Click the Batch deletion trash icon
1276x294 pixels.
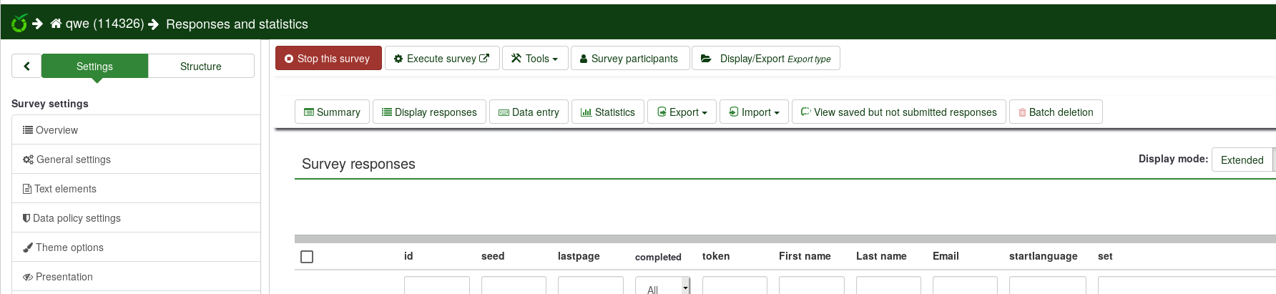[1022, 112]
